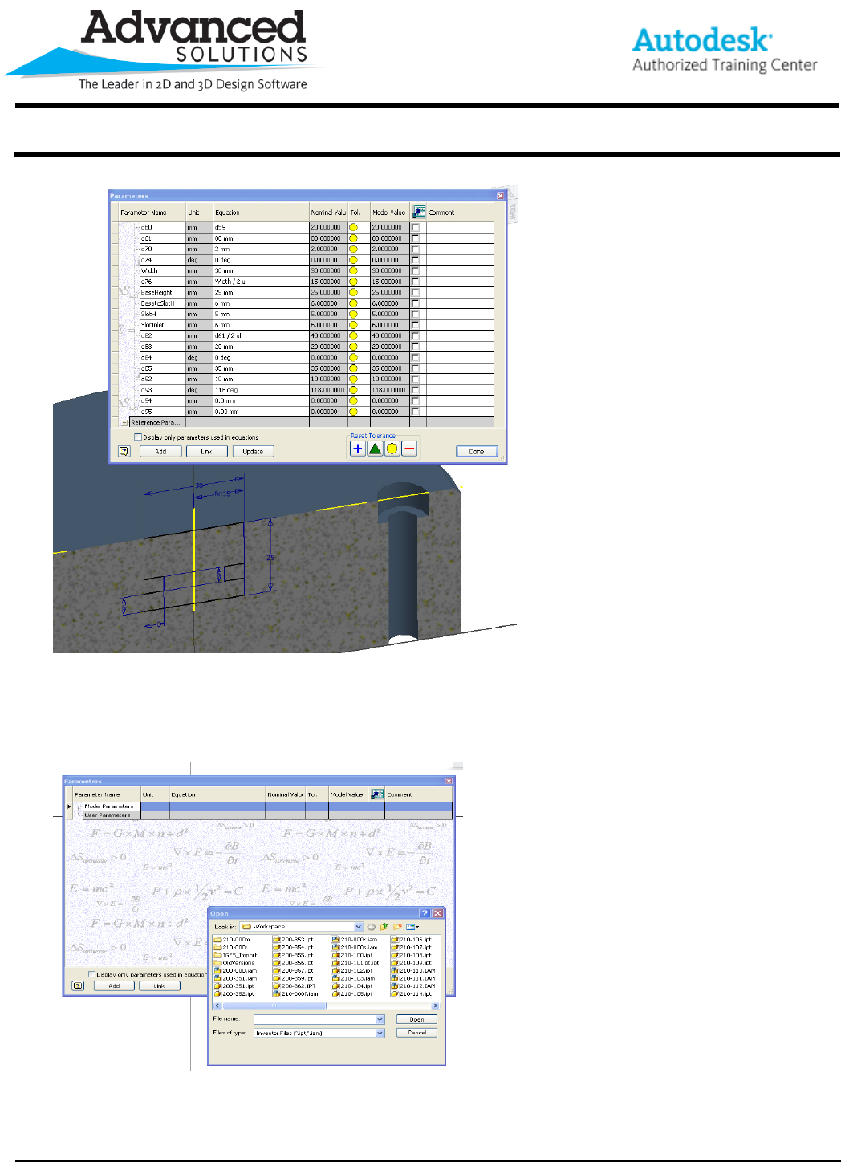The image size is (841, 1162).
Task: Collapse the Reference Parameters group expander
Action: 124,422
